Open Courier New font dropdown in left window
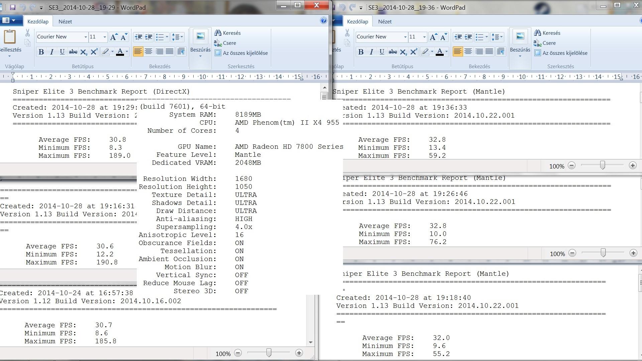 click(x=86, y=37)
